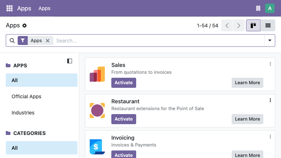281x158 pixels.
Task: Open the Restaurant card options menu
Action: click(270, 100)
